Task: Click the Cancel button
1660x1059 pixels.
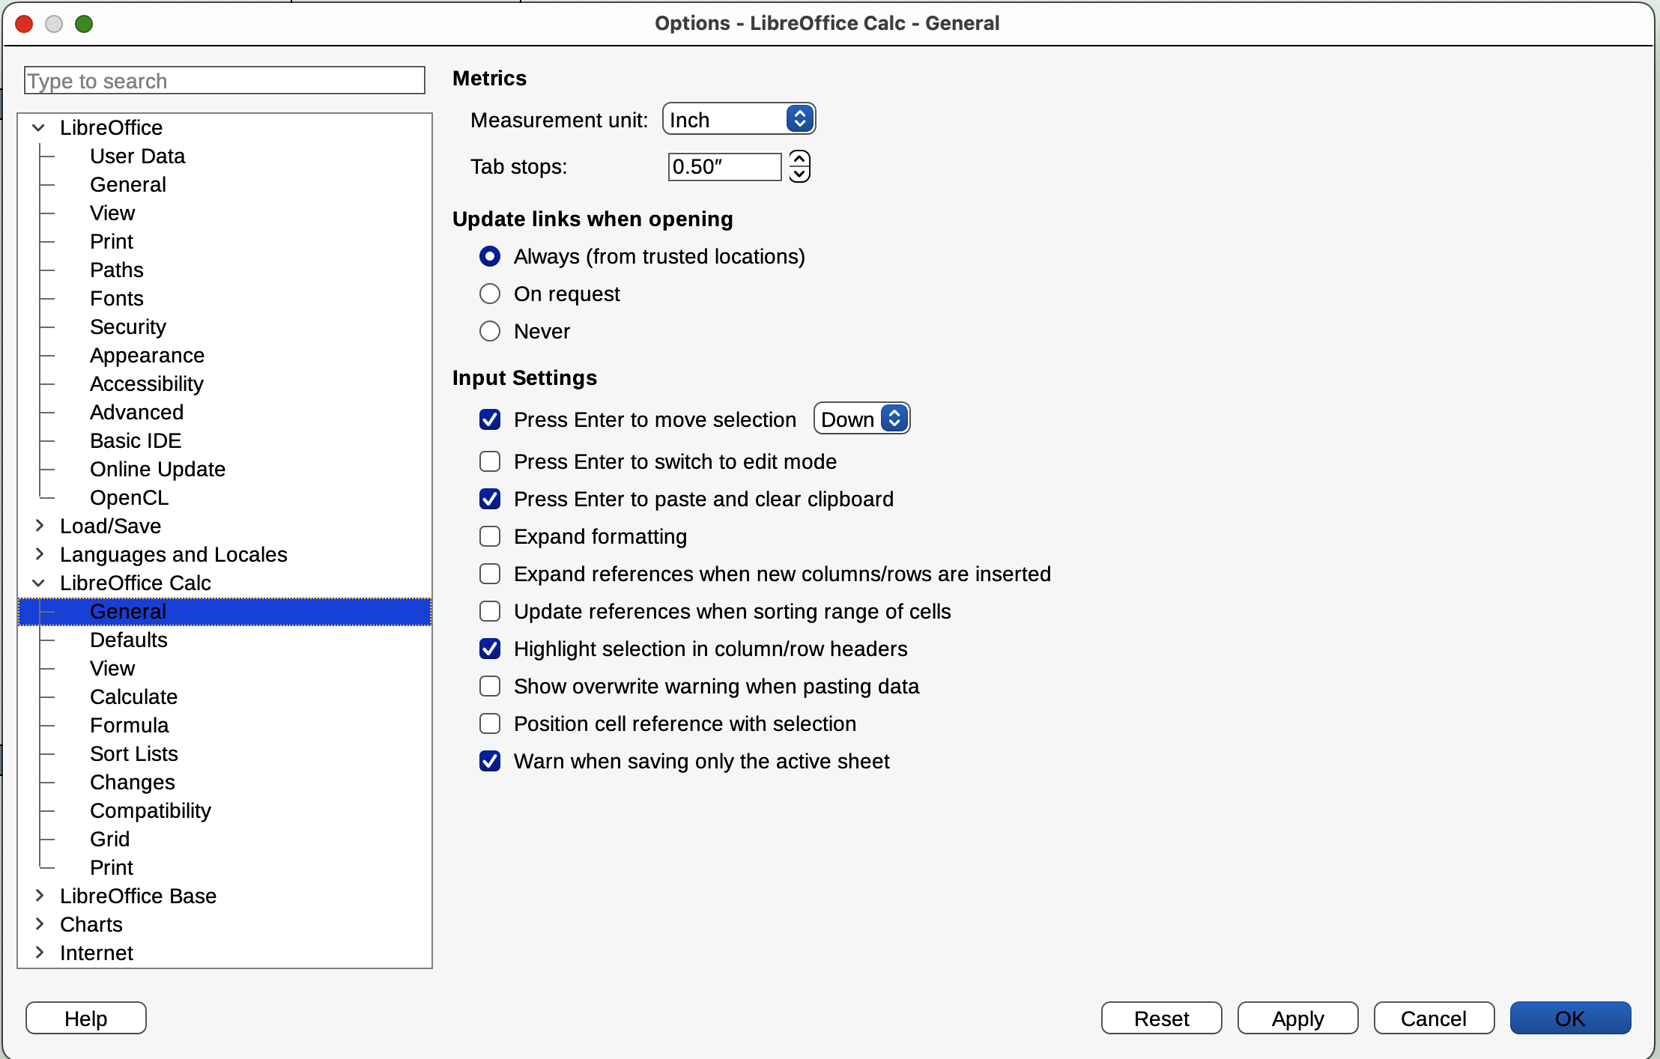Action: pos(1435,1019)
